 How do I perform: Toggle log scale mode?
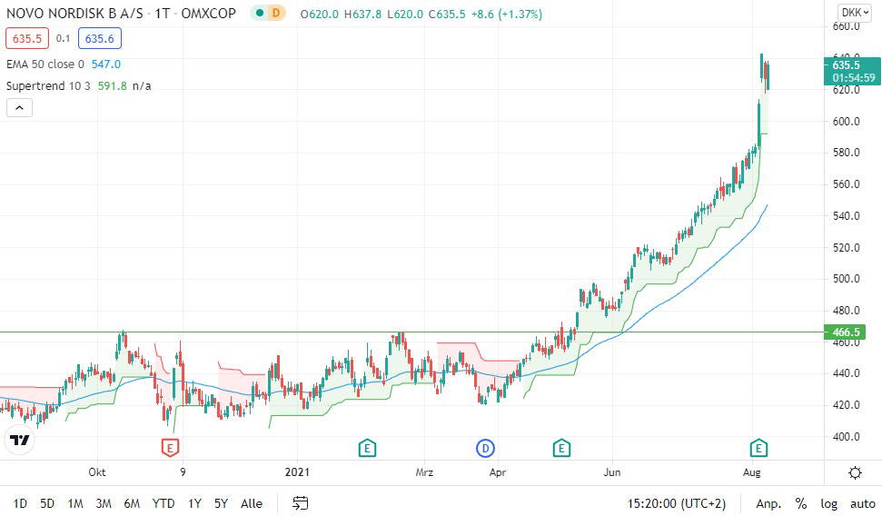tap(828, 503)
